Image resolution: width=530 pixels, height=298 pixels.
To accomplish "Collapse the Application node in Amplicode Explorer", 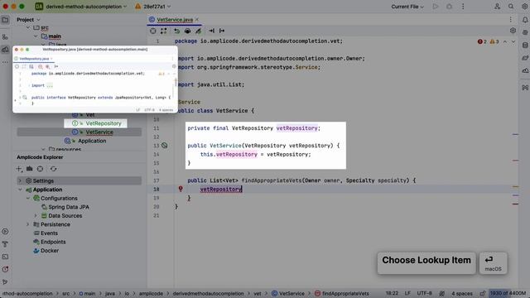I will click(x=20, y=190).
